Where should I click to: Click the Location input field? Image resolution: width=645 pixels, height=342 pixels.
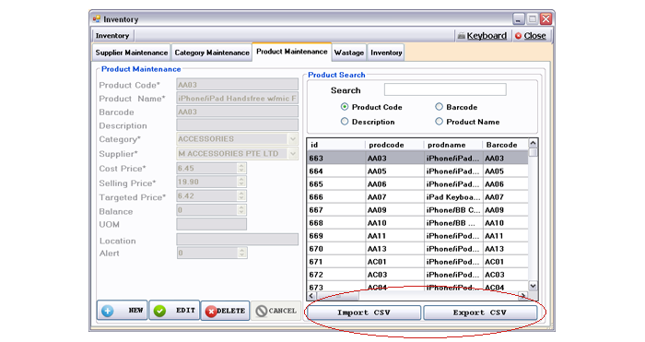pyautogui.click(x=238, y=239)
